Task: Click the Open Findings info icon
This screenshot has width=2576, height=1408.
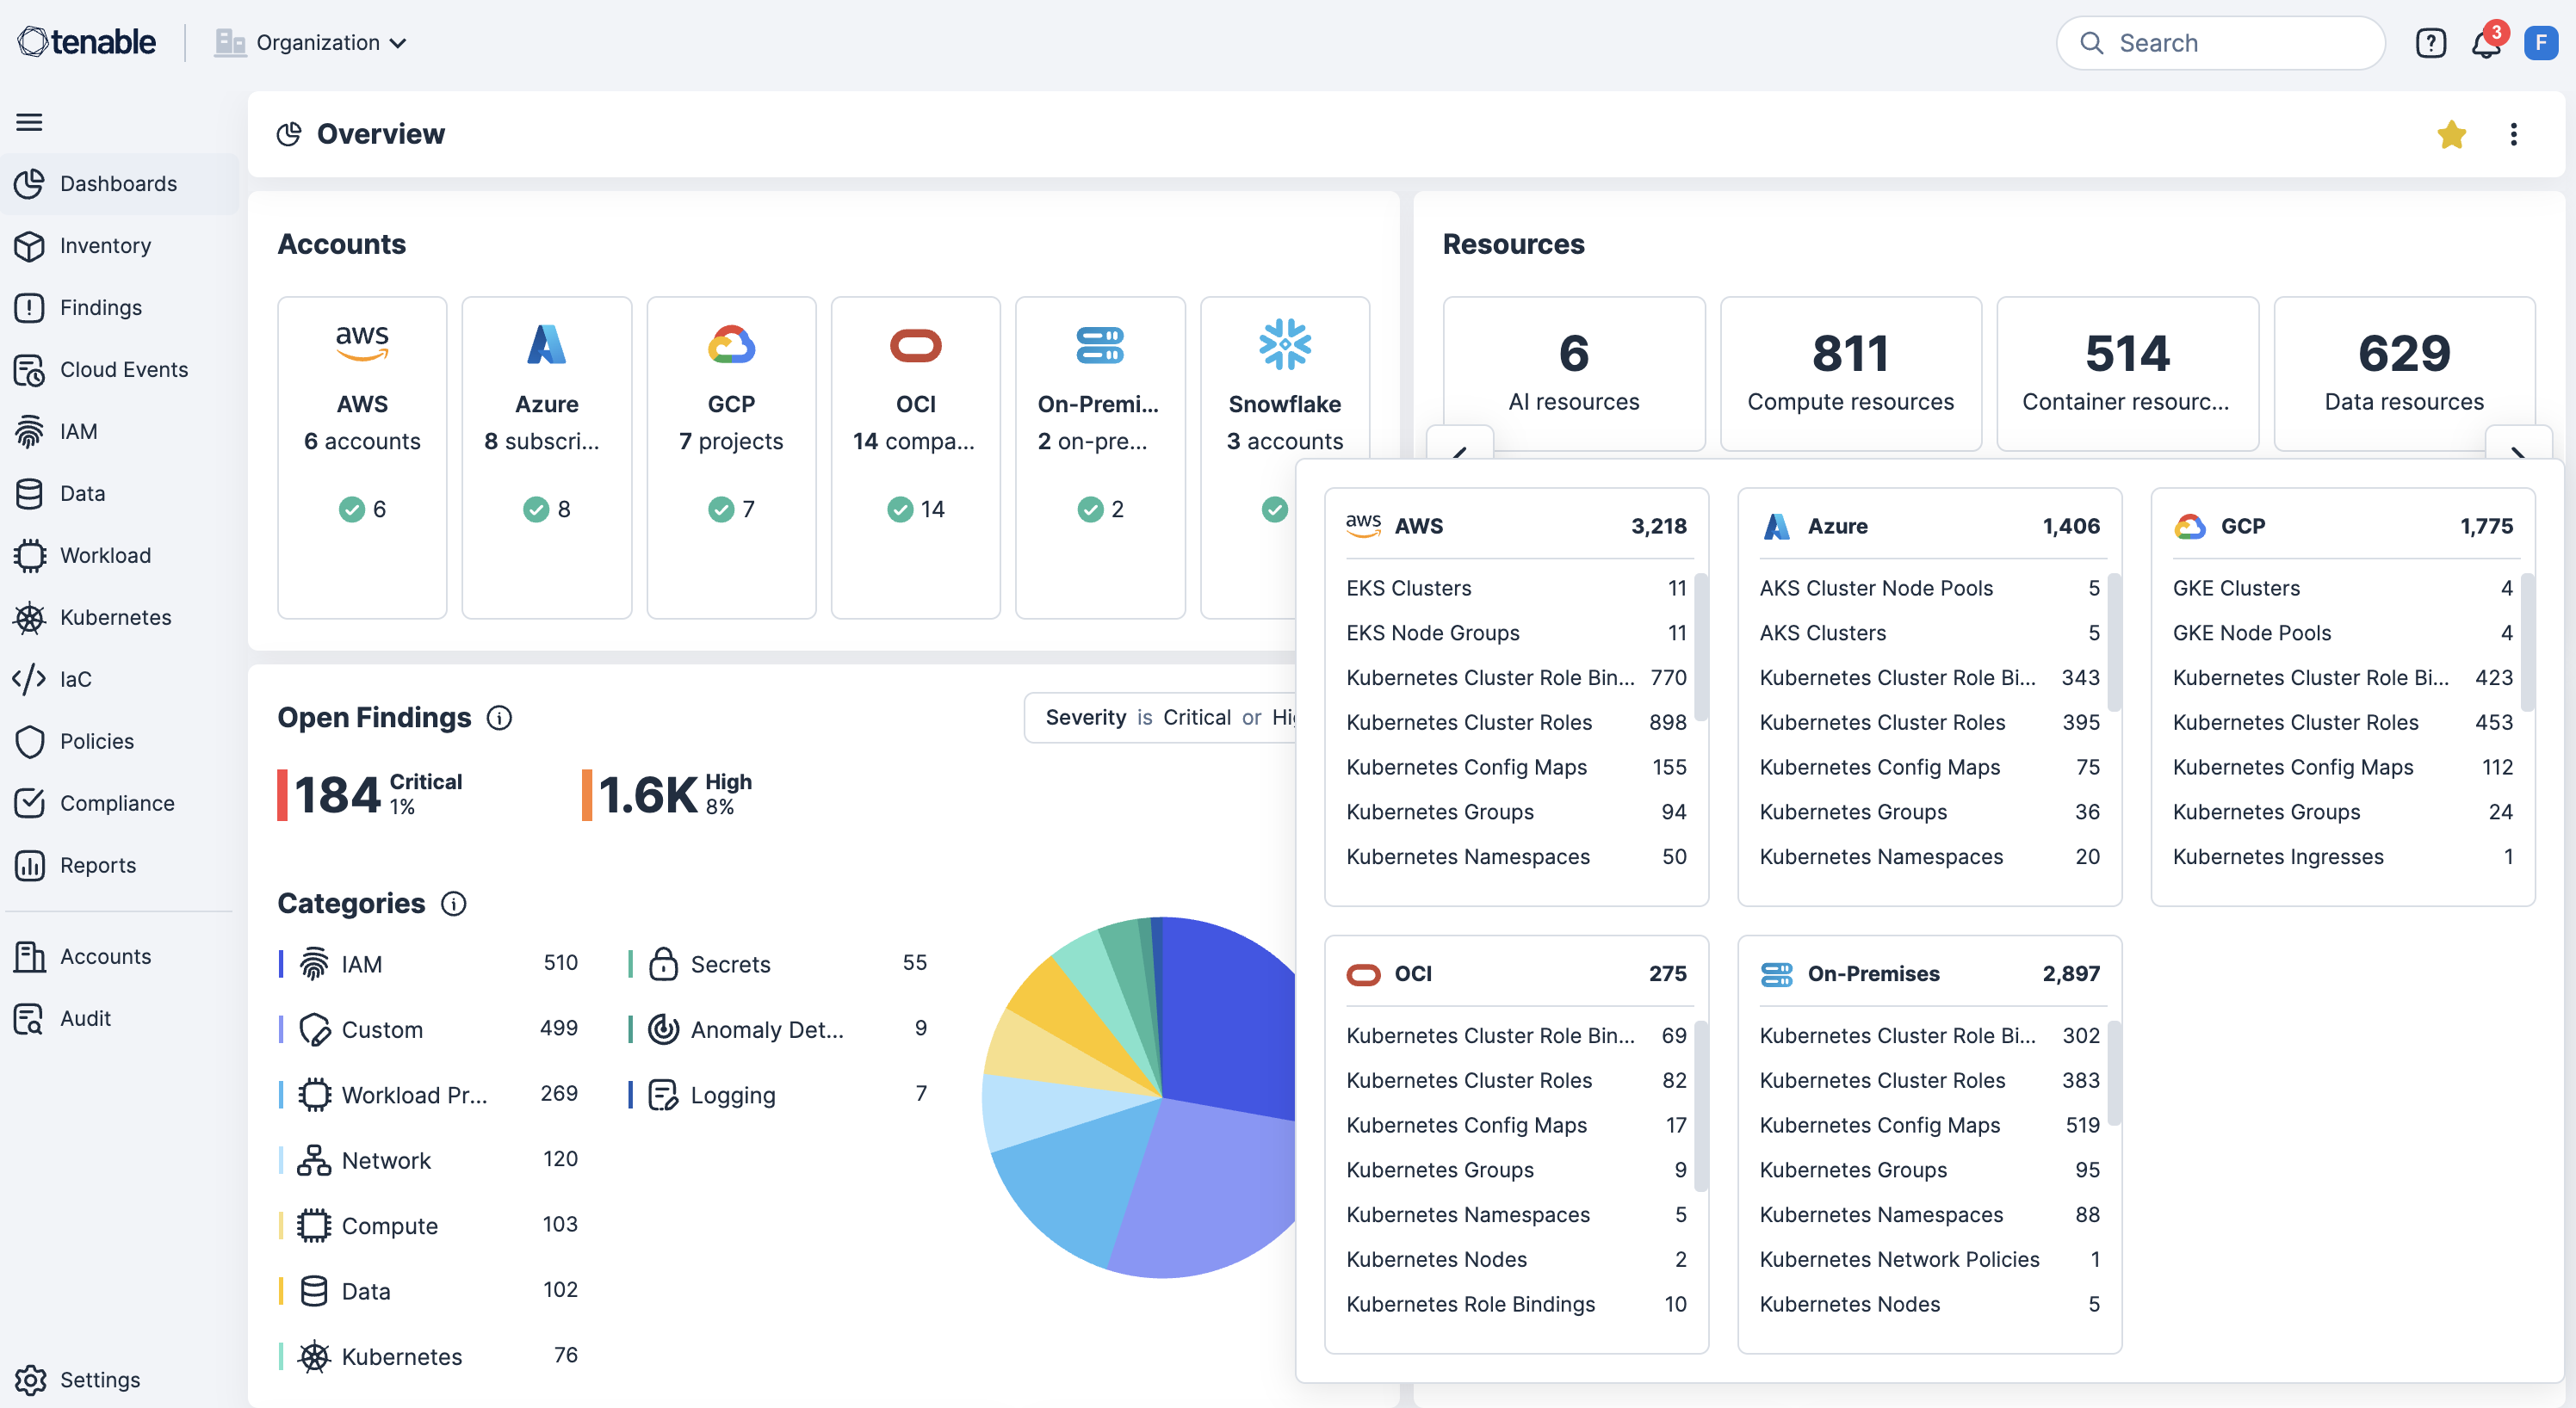Action: (499, 718)
